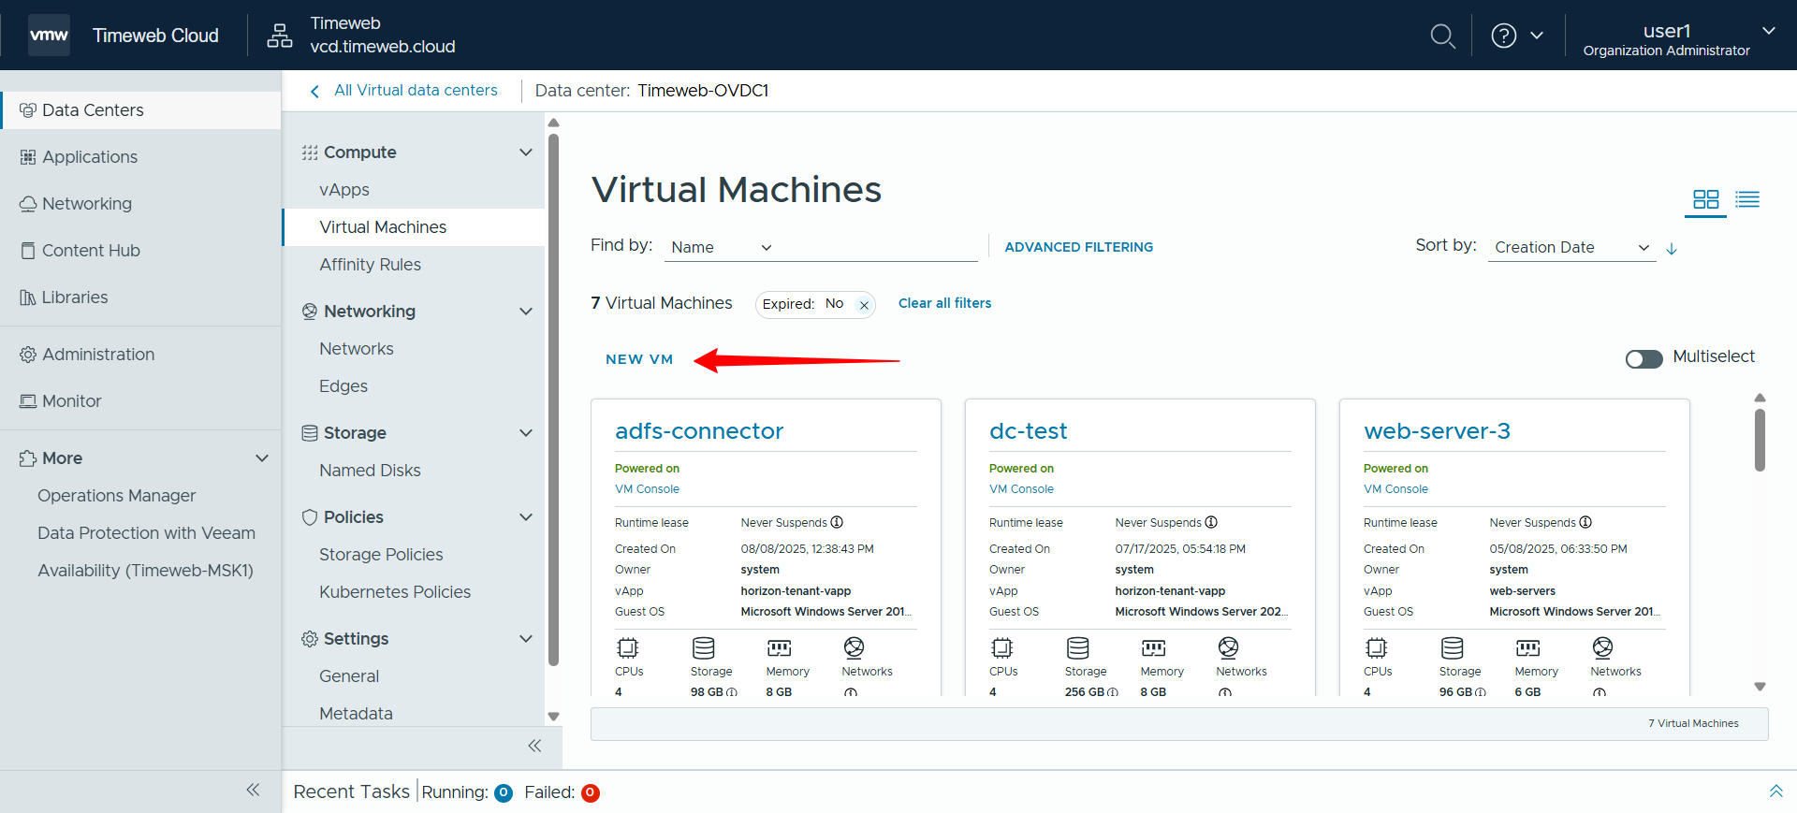Click the Storage icon on dc-test card

[1078, 647]
